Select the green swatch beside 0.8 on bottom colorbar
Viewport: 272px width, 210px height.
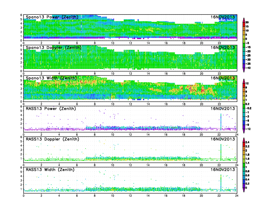pos(244,169)
